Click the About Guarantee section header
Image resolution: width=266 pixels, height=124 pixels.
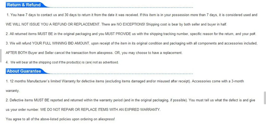point(24,71)
